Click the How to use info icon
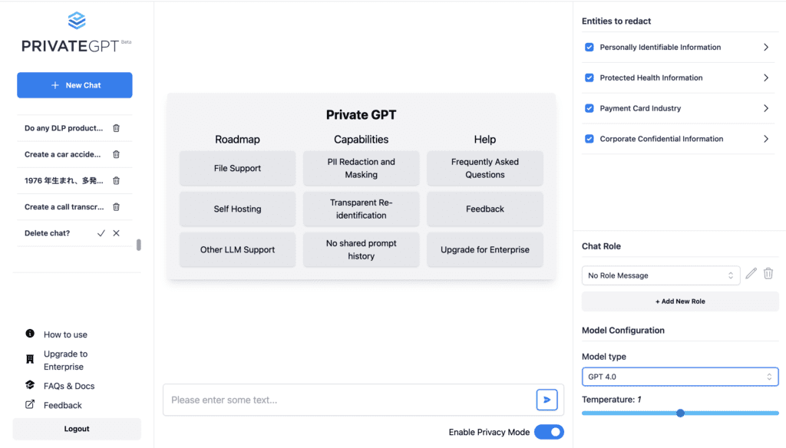This screenshot has width=786, height=448. click(30, 334)
